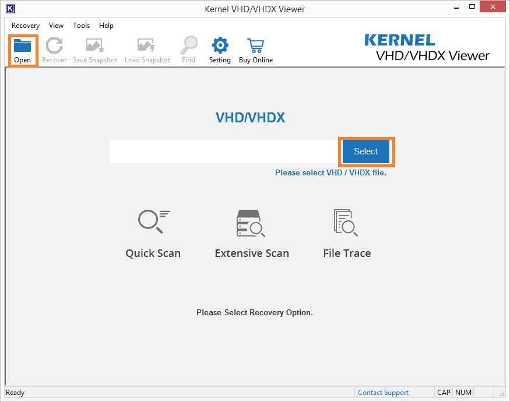The image size is (510, 402).
Task: Click the Buy Online cart icon
Action: (256, 46)
